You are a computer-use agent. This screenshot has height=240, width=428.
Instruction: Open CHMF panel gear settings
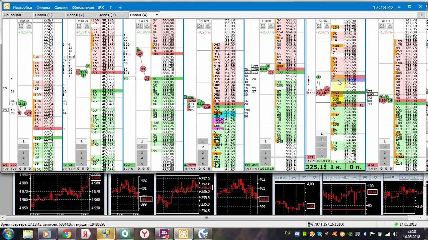(x=271, y=26)
